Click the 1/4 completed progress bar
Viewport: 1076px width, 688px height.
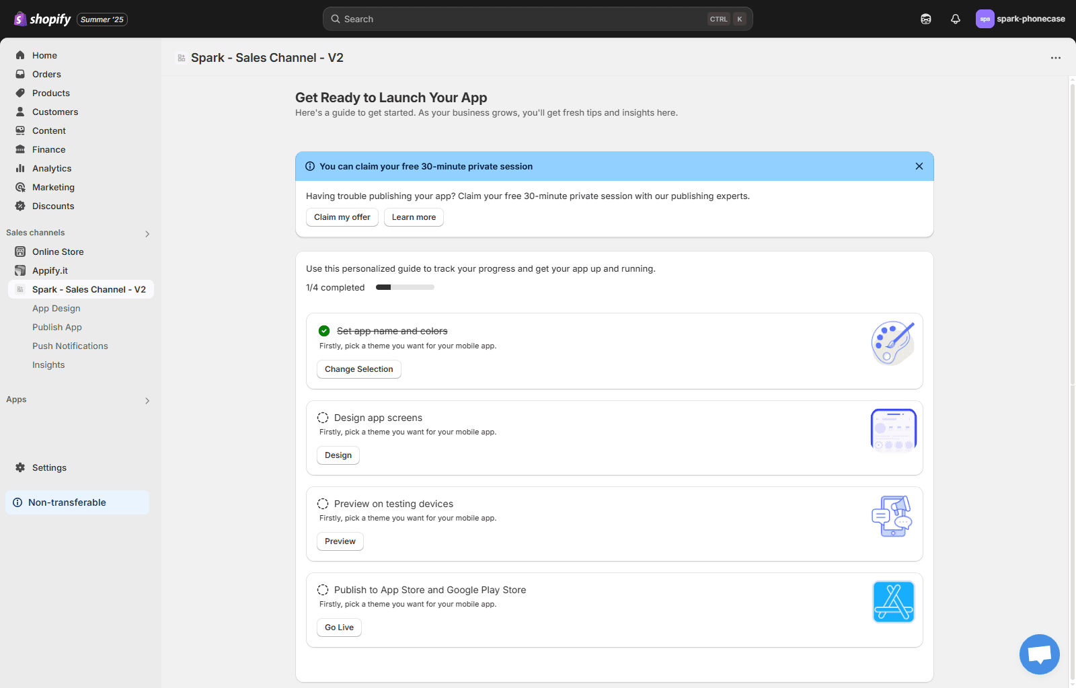(405, 287)
